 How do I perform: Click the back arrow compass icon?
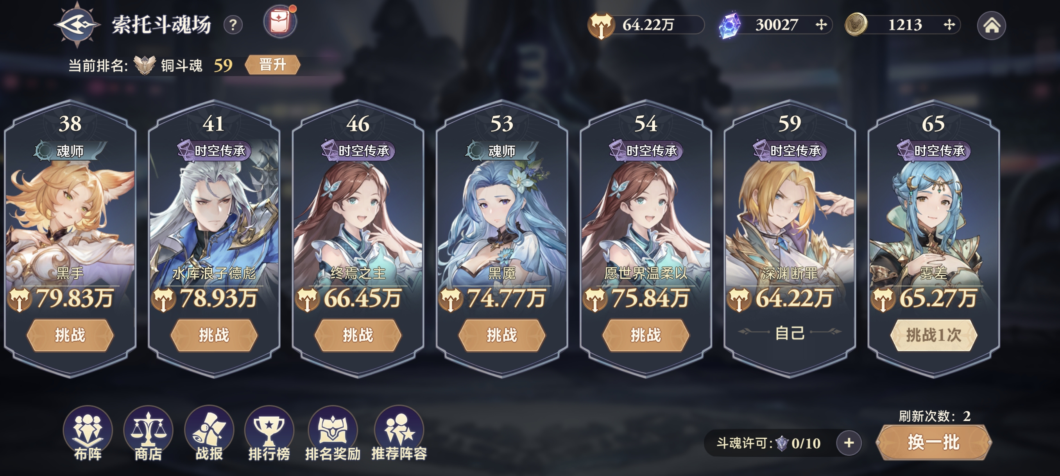click(77, 25)
